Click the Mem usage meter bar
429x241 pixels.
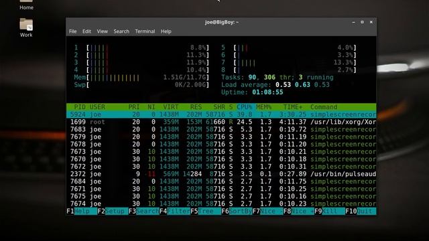click(x=141, y=78)
